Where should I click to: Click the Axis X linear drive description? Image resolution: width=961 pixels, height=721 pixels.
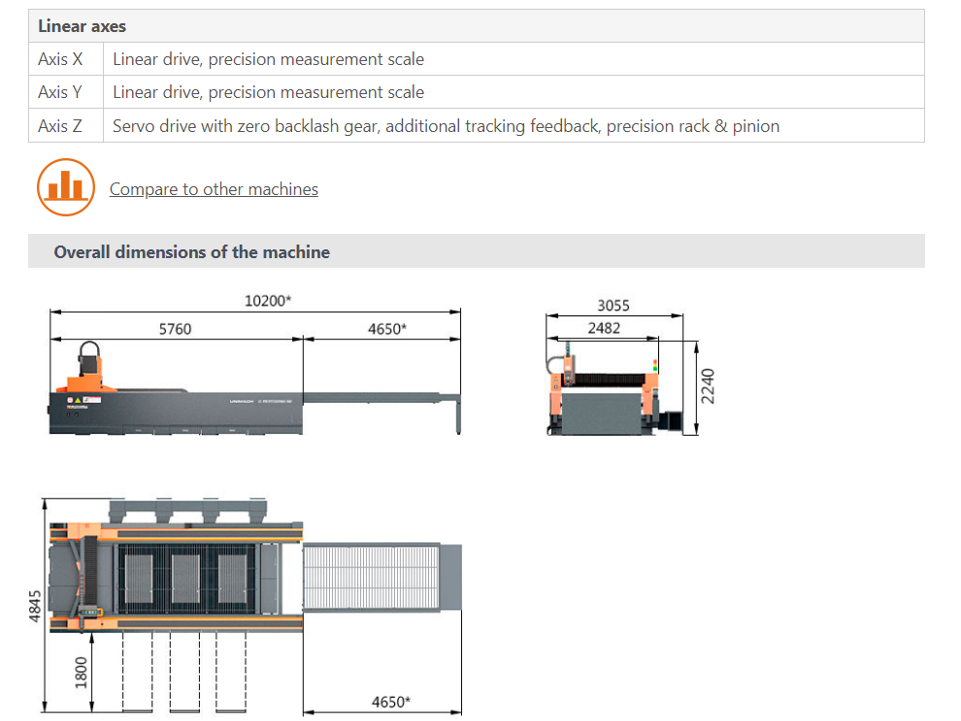pyautogui.click(x=269, y=59)
